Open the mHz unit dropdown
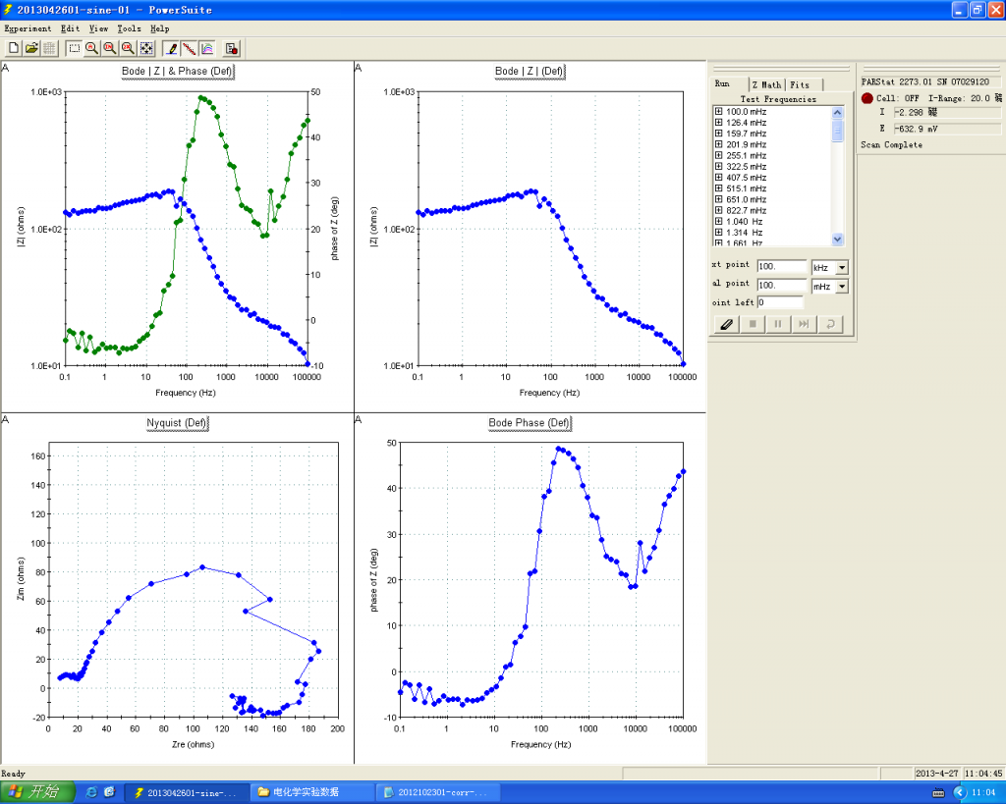This screenshot has width=1006, height=804. 841,287
